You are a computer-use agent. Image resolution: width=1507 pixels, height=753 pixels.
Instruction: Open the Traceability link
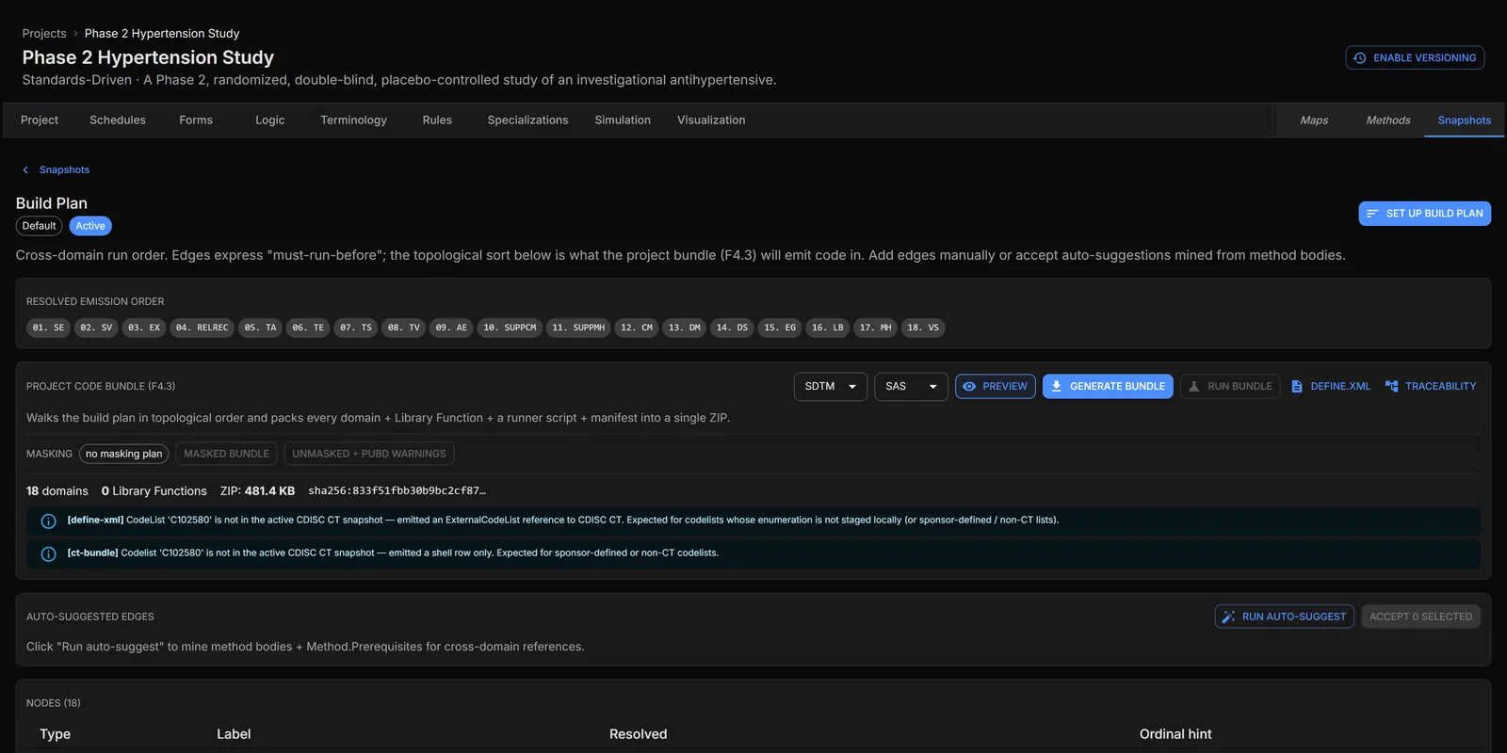click(1440, 387)
